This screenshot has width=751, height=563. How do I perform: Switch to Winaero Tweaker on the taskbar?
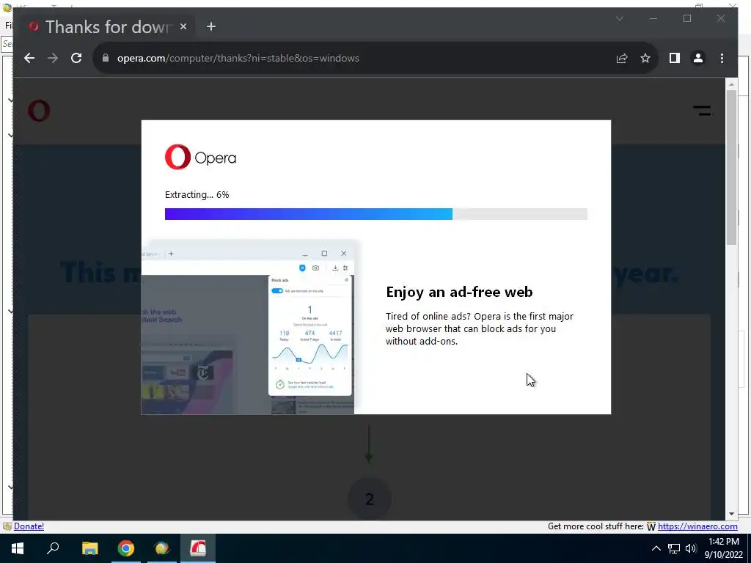(x=162, y=548)
